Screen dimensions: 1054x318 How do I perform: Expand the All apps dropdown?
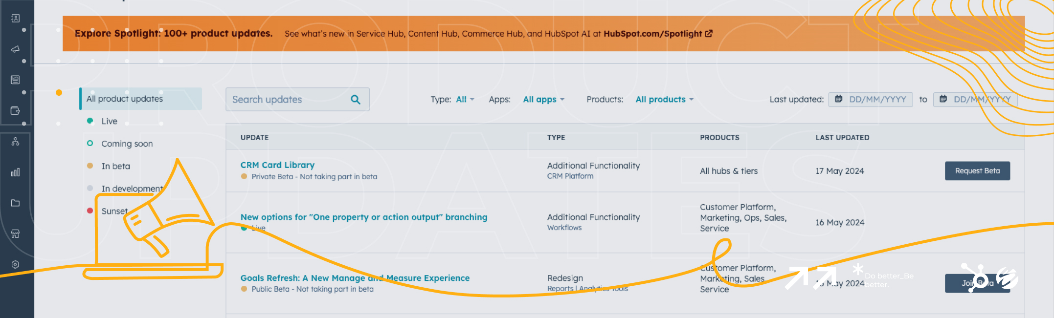(x=543, y=99)
